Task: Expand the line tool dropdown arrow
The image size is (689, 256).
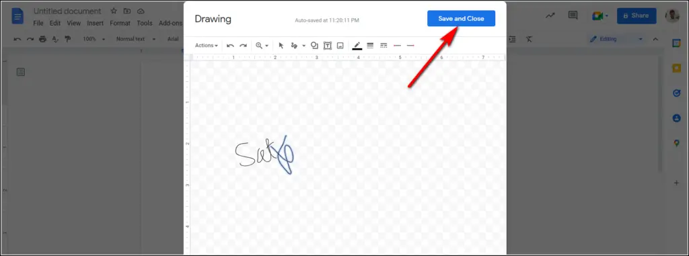Action: pyautogui.click(x=303, y=45)
